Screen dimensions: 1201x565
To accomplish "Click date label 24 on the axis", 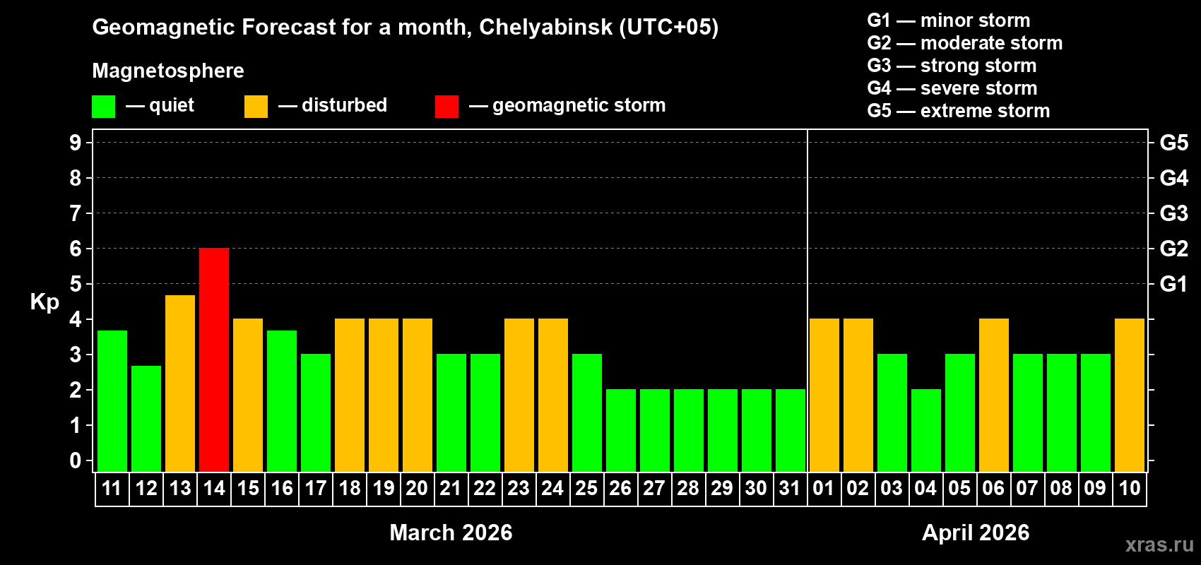I will [x=552, y=489].
